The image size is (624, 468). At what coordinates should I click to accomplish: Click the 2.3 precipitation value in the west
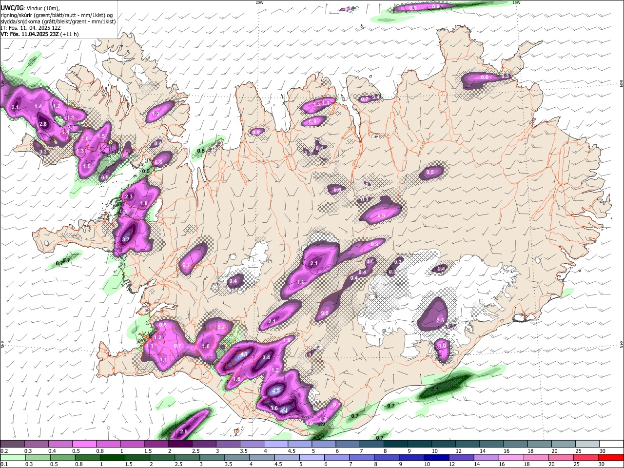(129, 196)
